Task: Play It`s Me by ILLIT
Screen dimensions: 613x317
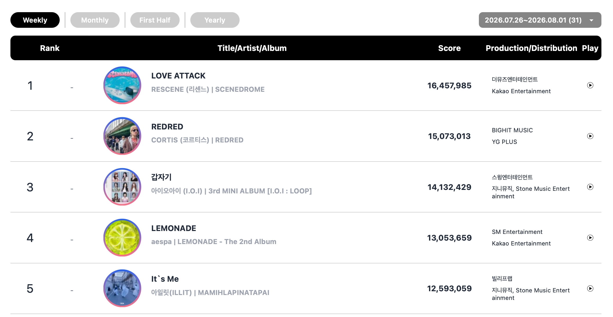Action: coord(590,289)
